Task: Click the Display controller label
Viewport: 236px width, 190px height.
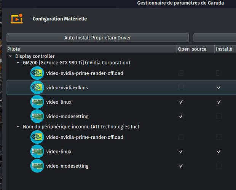Action: tap(35, 56)
